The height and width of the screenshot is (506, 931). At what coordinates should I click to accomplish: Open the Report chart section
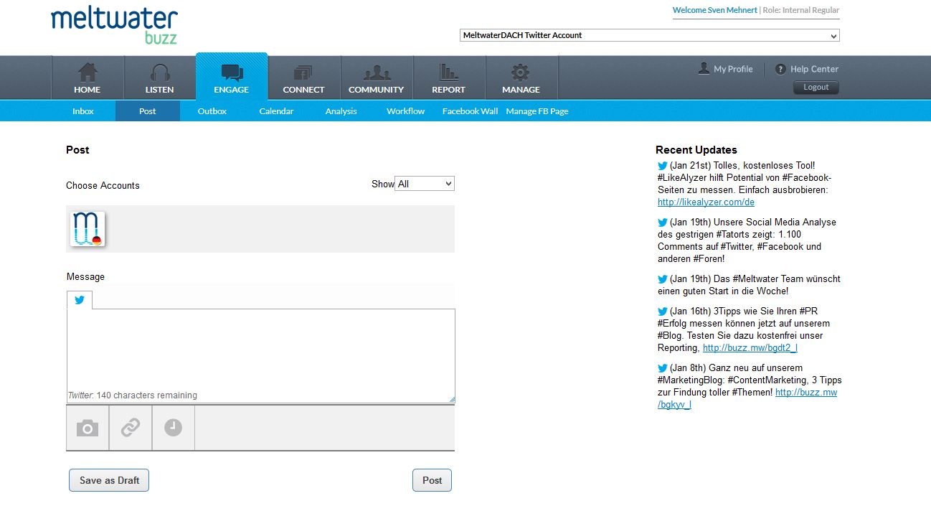coord(448,78)
